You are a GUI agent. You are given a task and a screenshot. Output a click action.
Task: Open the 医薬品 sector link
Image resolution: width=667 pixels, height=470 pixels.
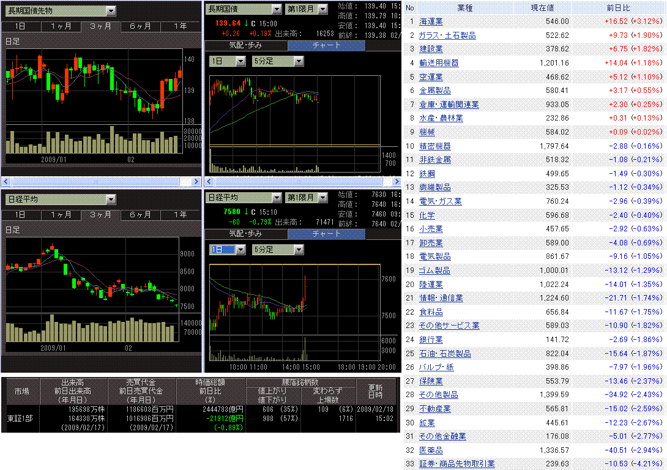tap(431, 450)
